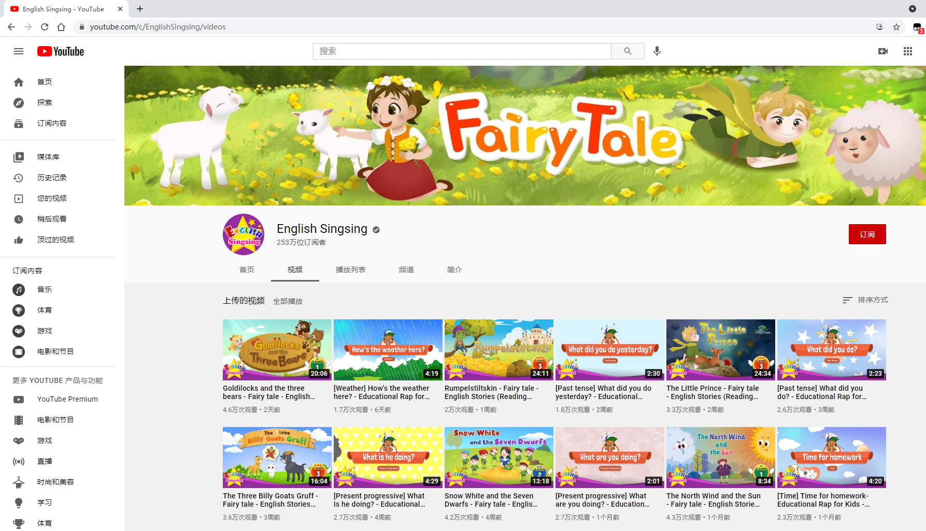
Task: Open Fashion & Beauty (时尚和美容) icon
Action: (19, 482)
